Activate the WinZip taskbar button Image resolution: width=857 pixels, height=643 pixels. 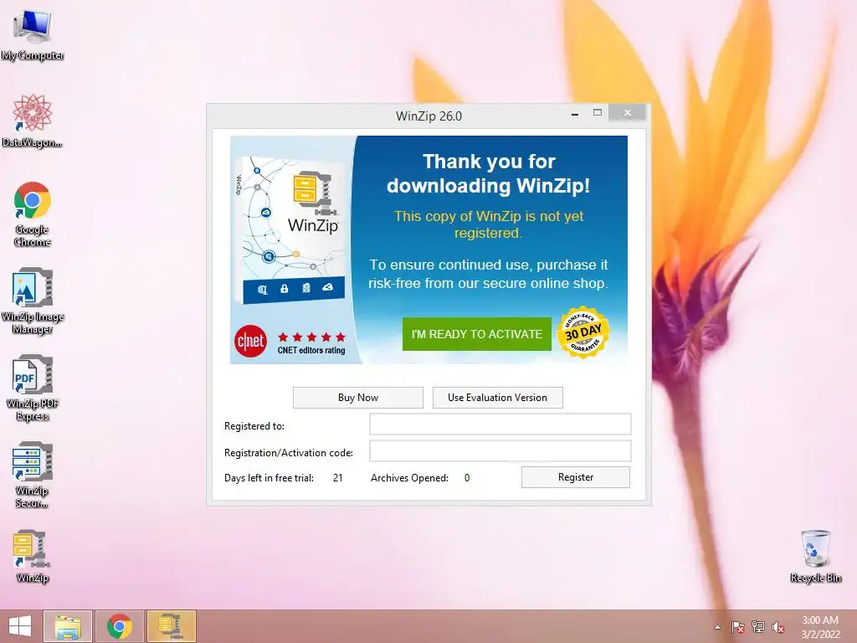click(x=172, y=626)
